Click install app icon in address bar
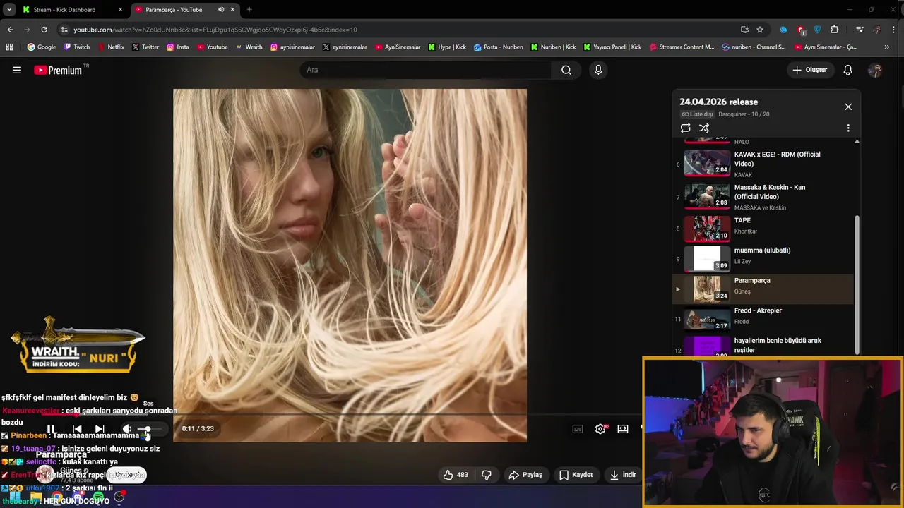The image size is (904, 508). [744, 30]
